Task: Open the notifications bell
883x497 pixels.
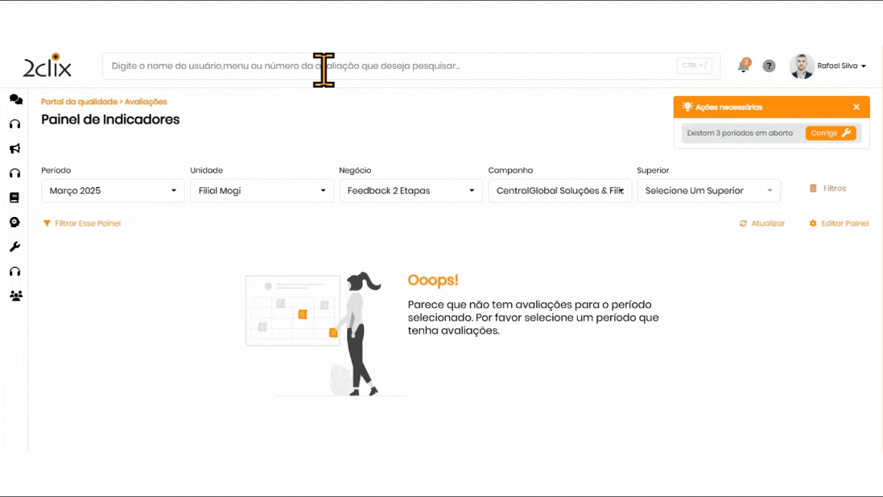Action: coord(743,66)
